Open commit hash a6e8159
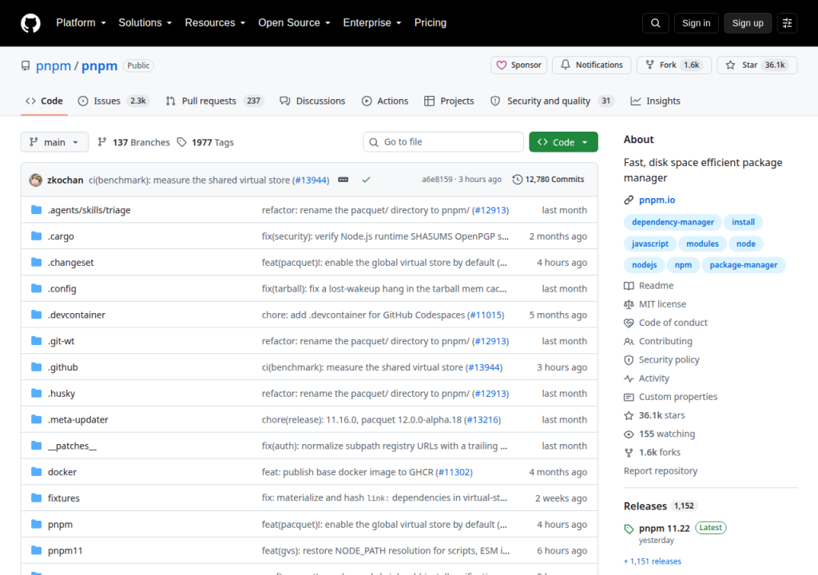This screenshot has width=818, height=575. (x=437, y=180)
